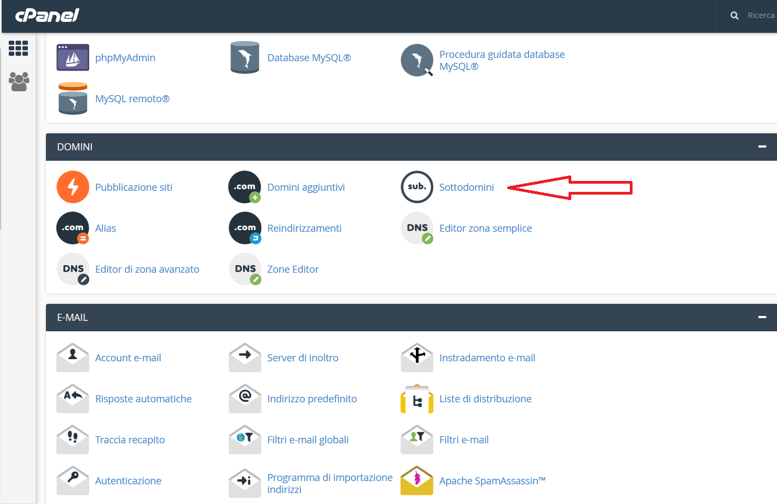Viewport: 777px width, 504px height.
Task: Open the Reindirizzamenti link
Action: (x=304, y=228)
